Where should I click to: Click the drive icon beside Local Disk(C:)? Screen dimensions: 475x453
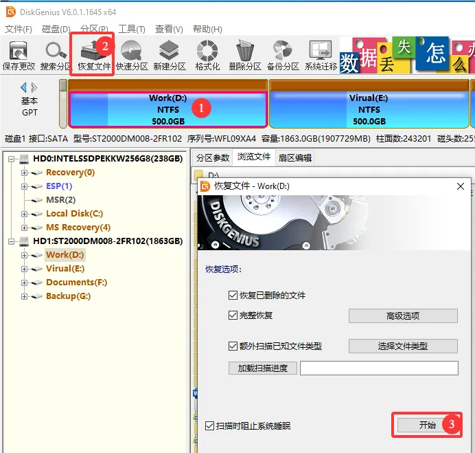36,214
